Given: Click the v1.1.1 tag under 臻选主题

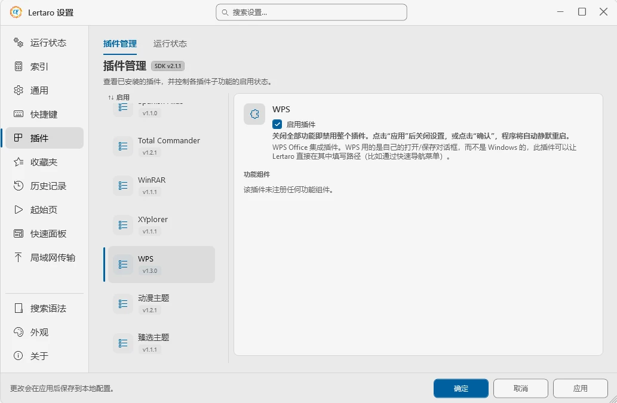Looking at the screenshot, I should [149, 349].
